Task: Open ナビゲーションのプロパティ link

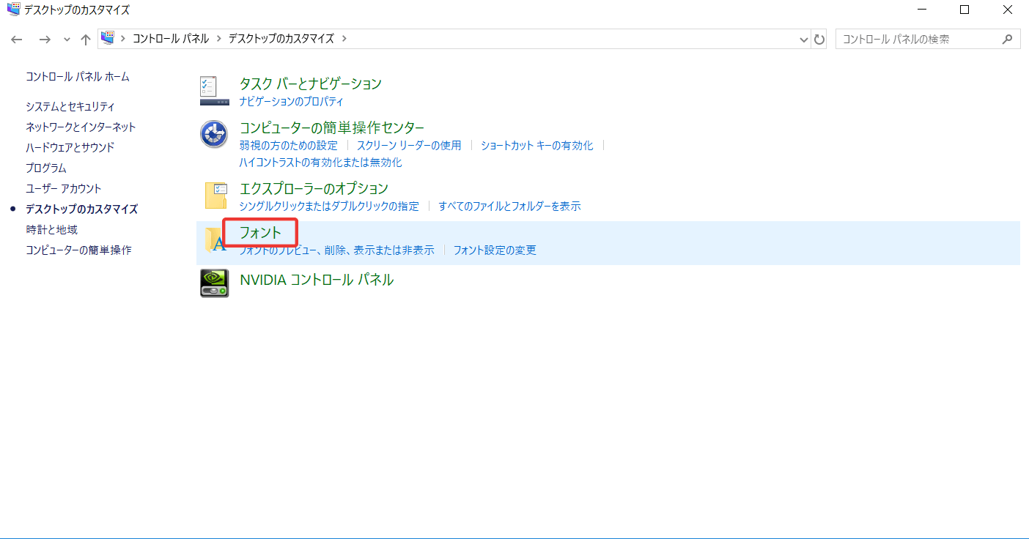Action: click(x=291, y=102)
